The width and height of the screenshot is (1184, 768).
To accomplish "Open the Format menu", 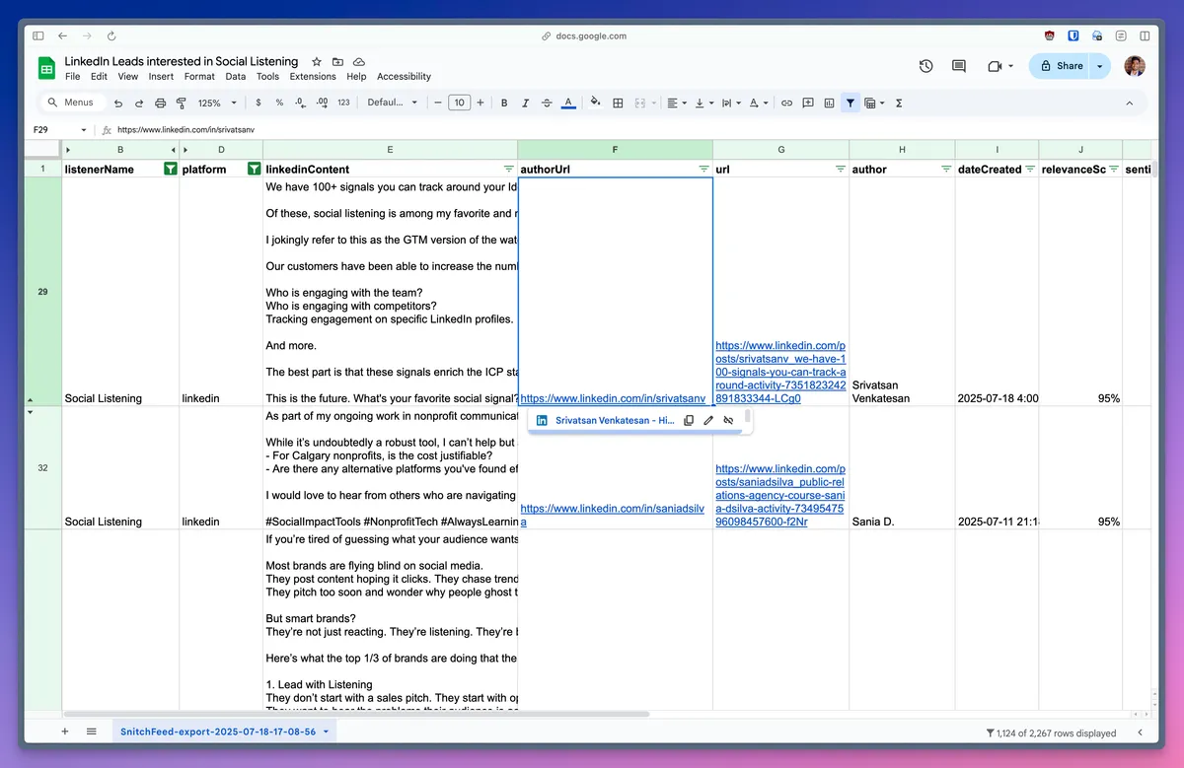I will [199, 77].
